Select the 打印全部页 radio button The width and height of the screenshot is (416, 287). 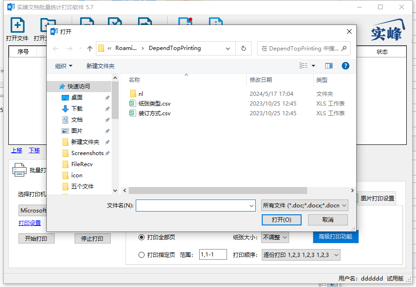[142, 237]
